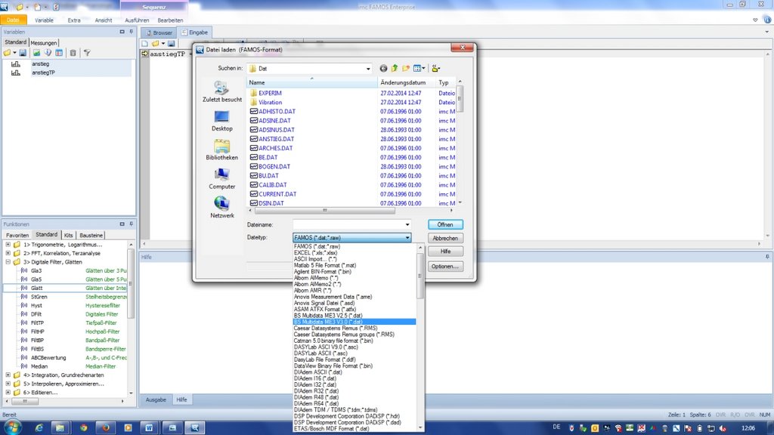This screenshot has width=774, height=435.
Task: Click the Optionen... button
Action: point(445,267)
